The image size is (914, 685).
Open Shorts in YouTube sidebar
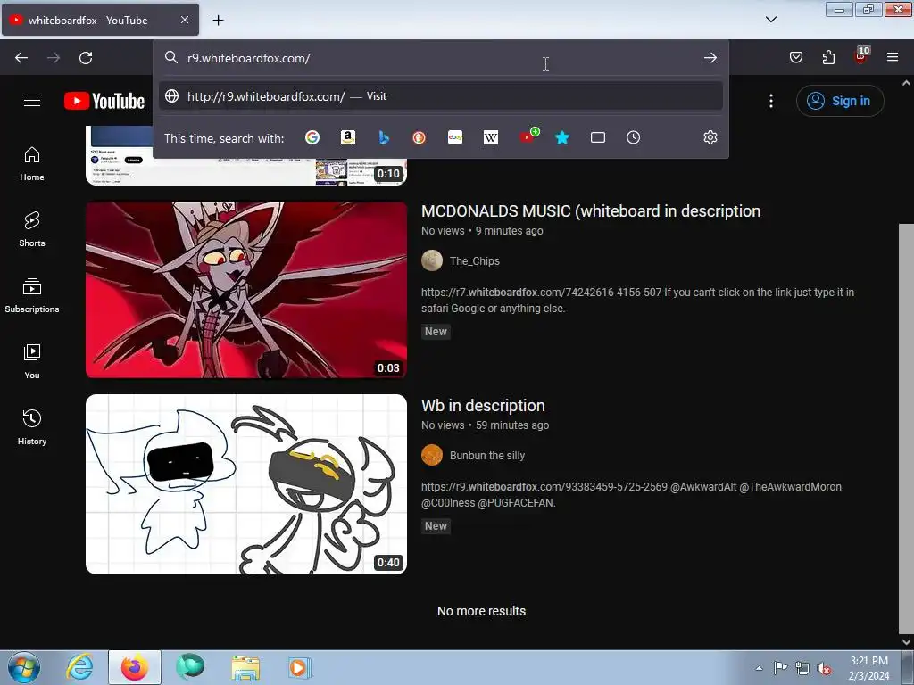[x=32, y=229]
